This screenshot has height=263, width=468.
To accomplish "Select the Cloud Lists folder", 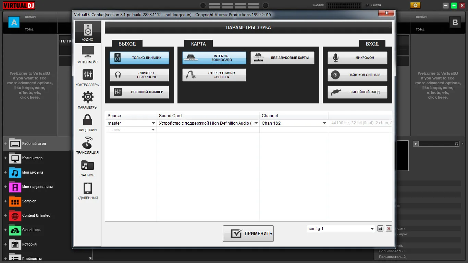I will pos(31,230).
